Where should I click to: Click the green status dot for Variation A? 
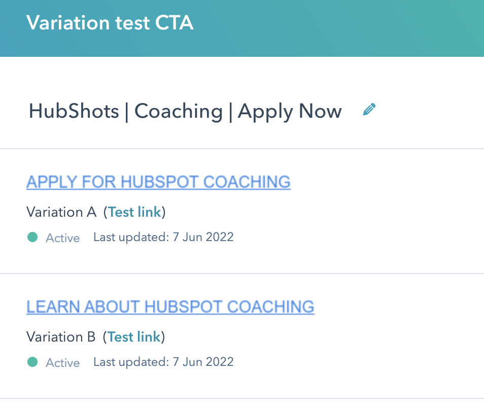click(32, 237)
